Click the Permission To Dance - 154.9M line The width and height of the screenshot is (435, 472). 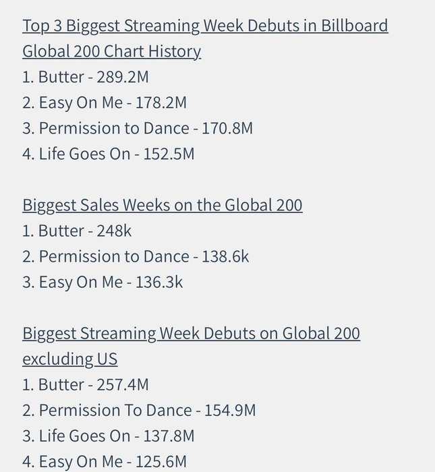(139, 410)
